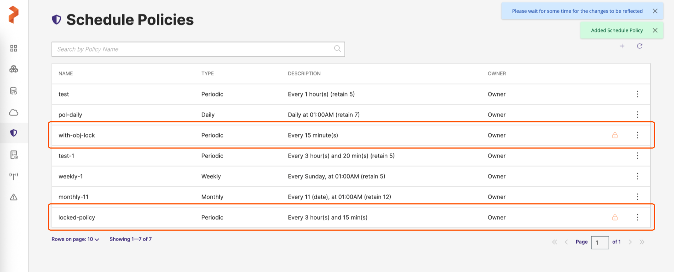Close the please wait changes notification
The width and height of the screenshot is (674, 272).
655,11
